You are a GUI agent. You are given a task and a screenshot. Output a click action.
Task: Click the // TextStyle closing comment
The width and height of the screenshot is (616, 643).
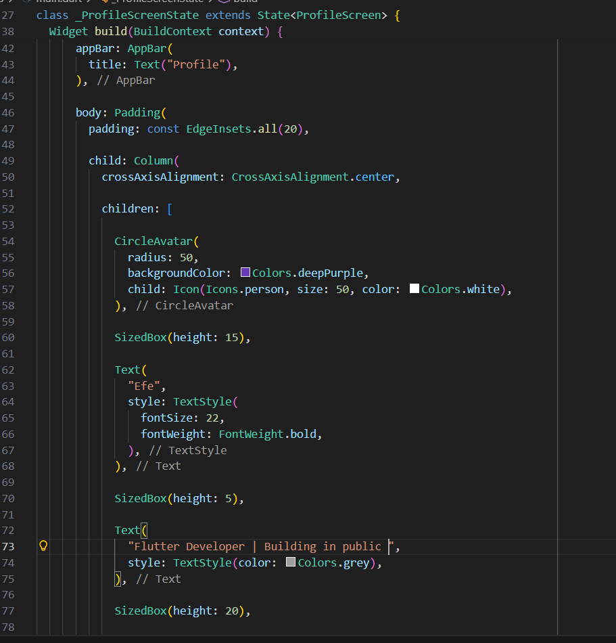pos(187,450)
